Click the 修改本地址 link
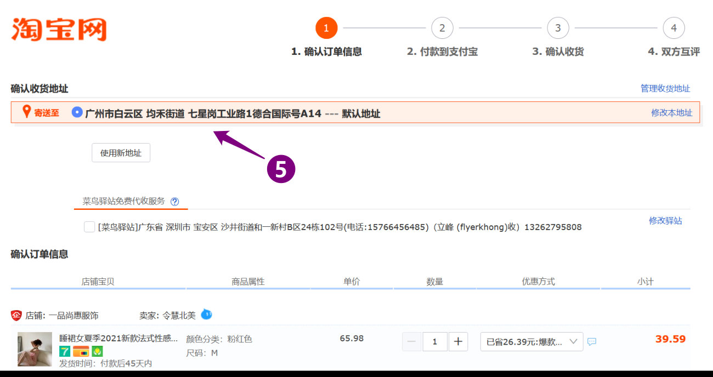This screenshot has width=713, height=377. click(671, 113)
